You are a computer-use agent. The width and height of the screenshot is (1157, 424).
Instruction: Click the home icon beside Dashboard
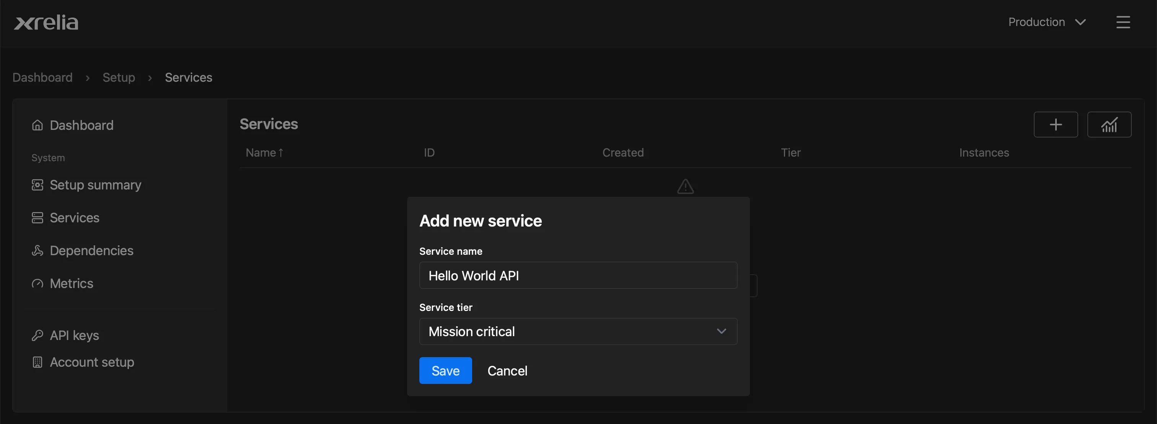coord(37,125)
